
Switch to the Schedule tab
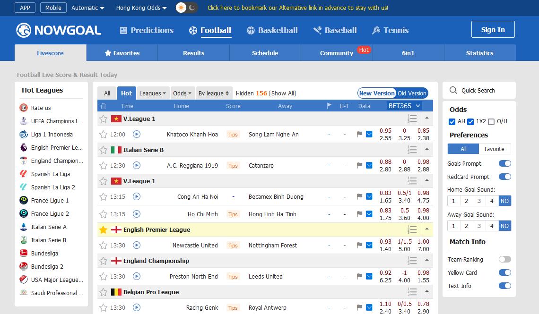tap(265, 53)
